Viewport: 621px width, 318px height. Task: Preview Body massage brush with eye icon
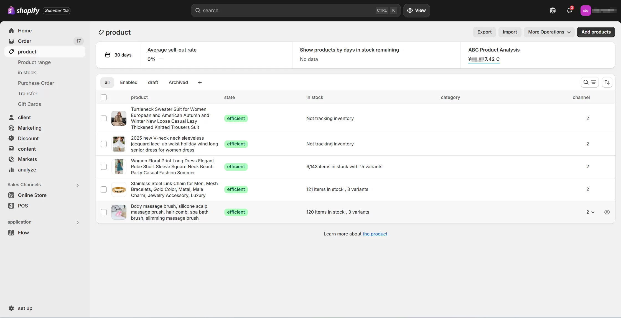pyautogui.click(x=607, y=212)
